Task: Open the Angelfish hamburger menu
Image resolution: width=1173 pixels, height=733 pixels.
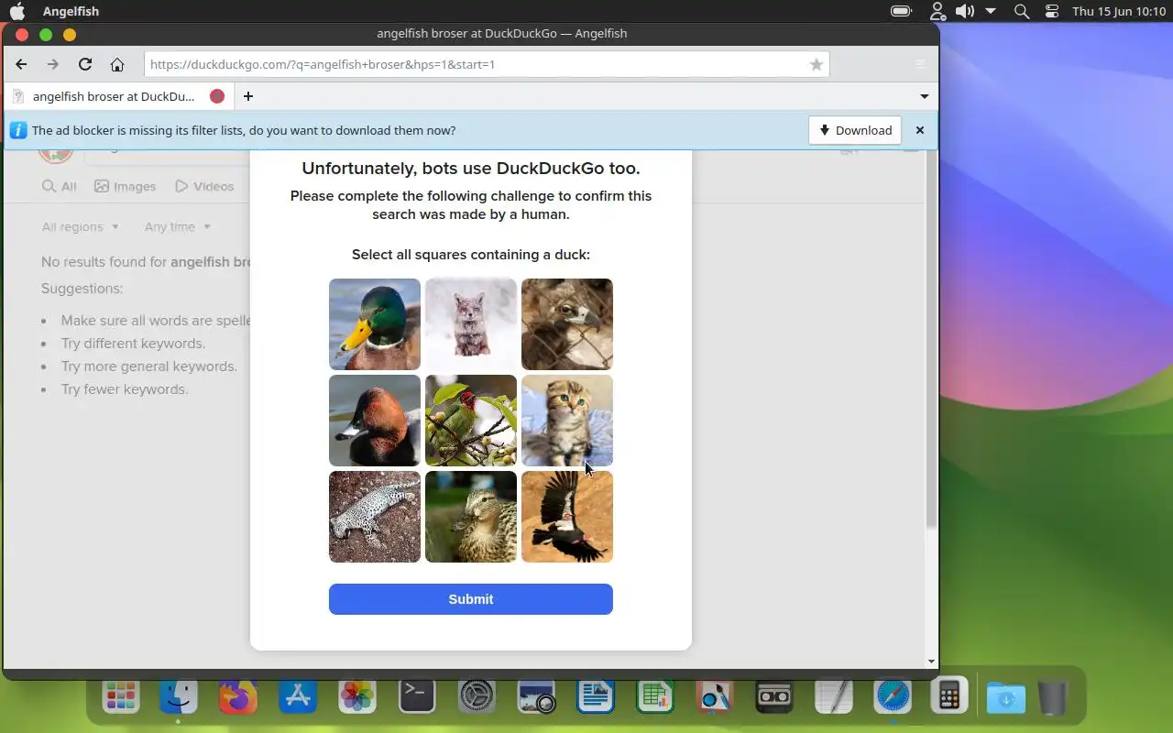Action: (x=920, y=64)
